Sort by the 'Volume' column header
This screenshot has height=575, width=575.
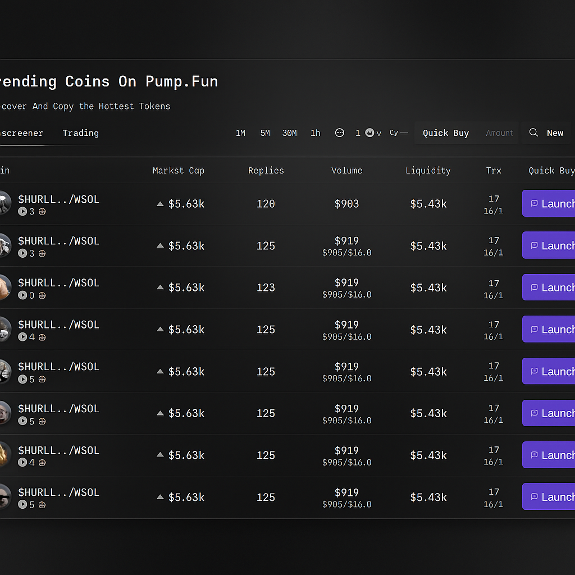coord(346,171)
